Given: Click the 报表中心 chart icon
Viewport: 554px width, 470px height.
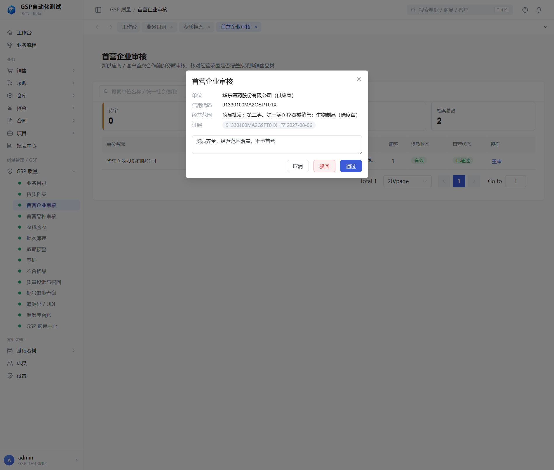Looking at the screenshot, I should pos(10,146).
